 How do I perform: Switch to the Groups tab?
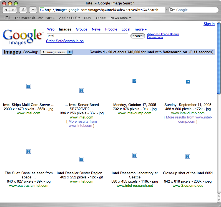[81, 29]
